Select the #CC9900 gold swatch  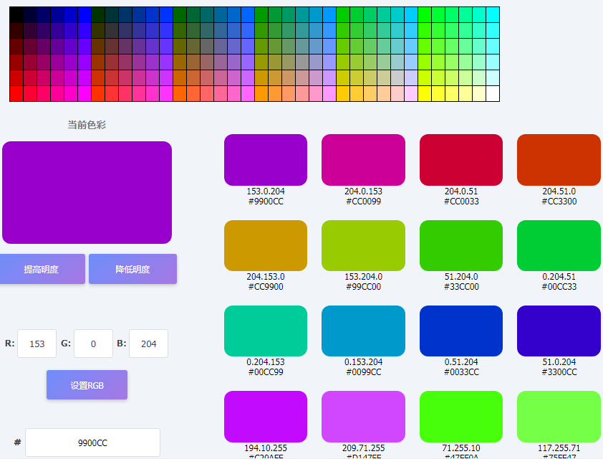tap(266, 245)
